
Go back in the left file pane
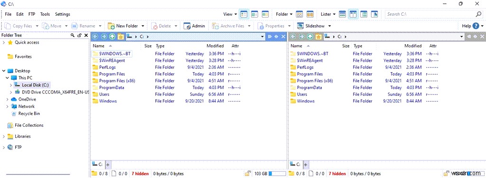(x=95, y=37)
